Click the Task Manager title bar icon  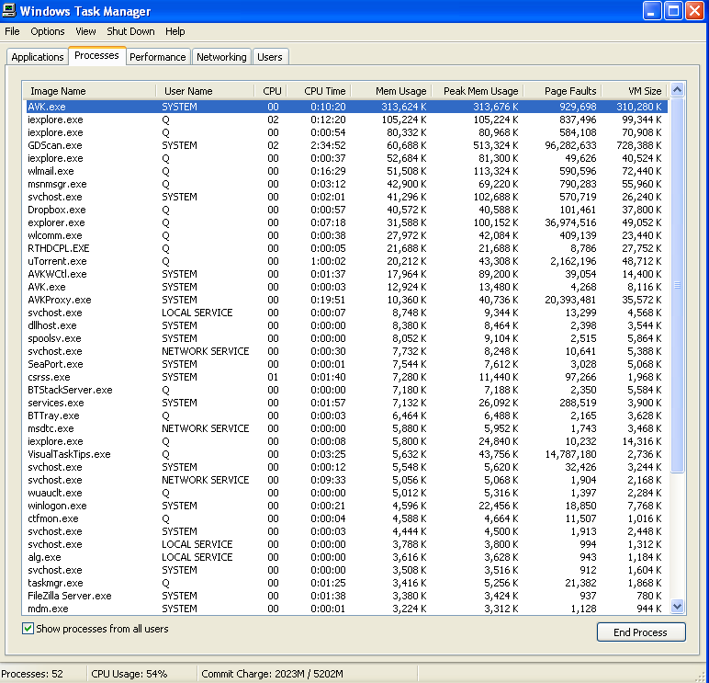(x=9, y=10)
